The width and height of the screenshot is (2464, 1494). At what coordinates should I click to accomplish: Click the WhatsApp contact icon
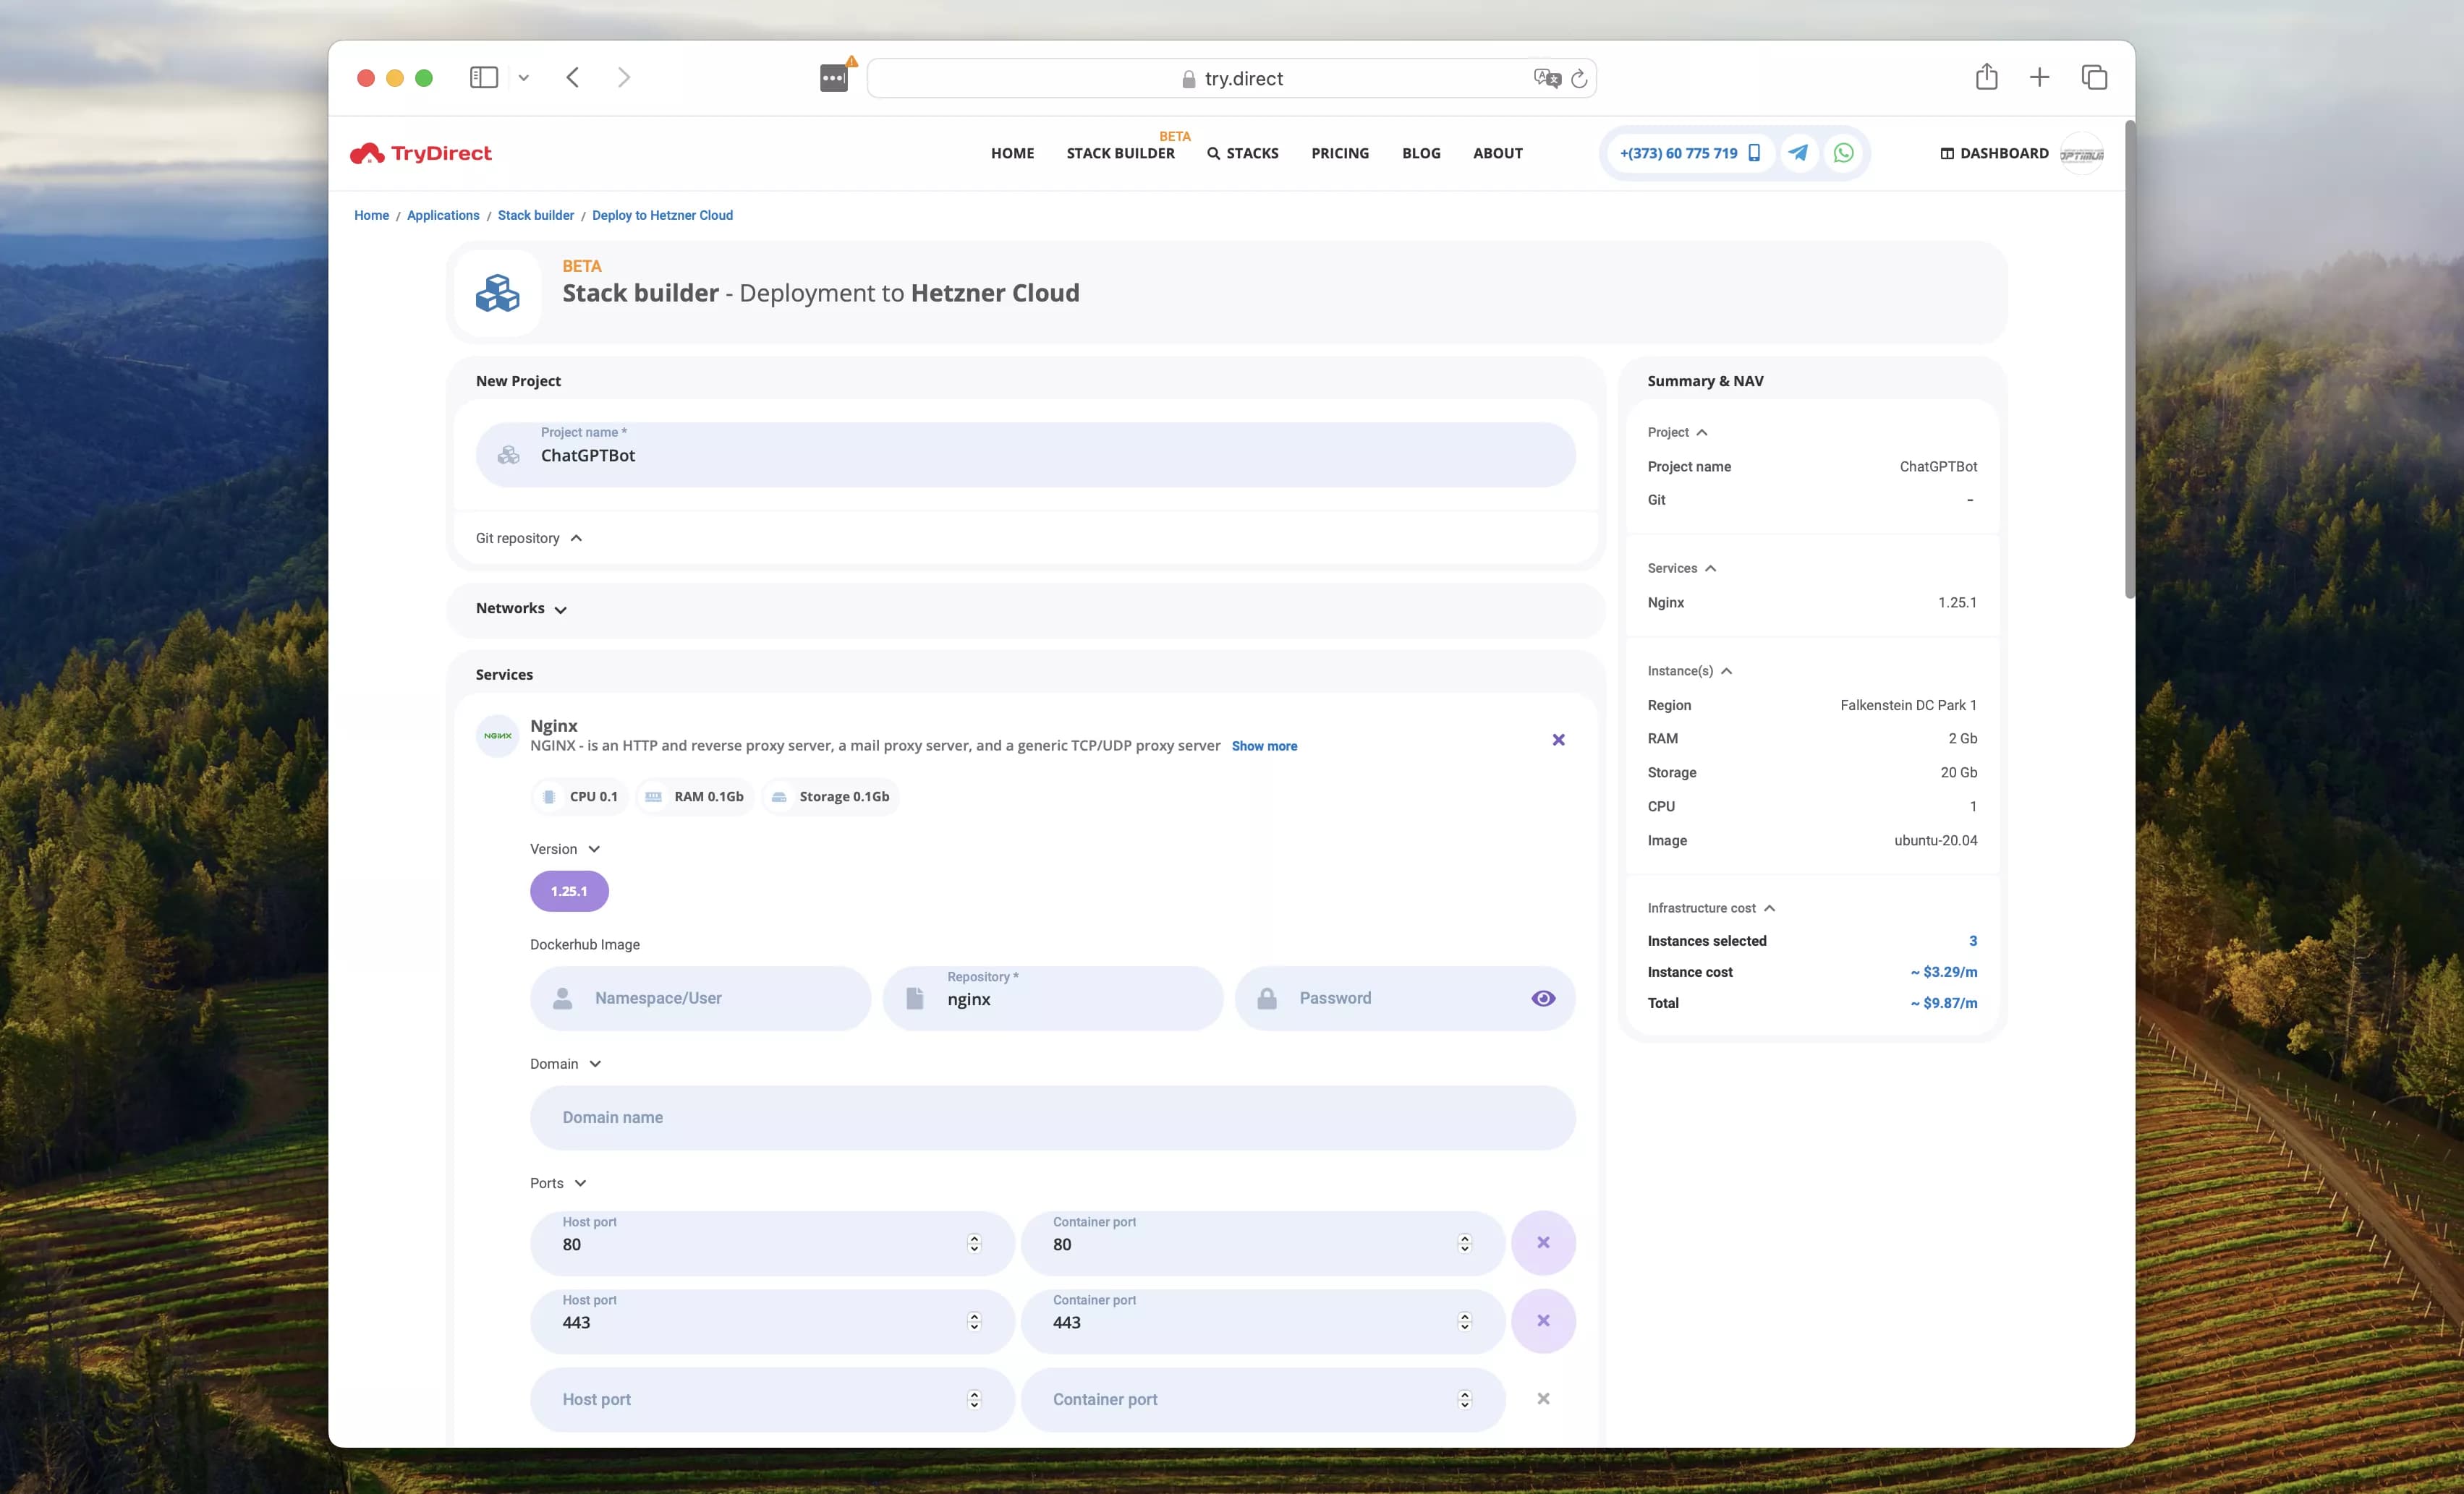1843,153
